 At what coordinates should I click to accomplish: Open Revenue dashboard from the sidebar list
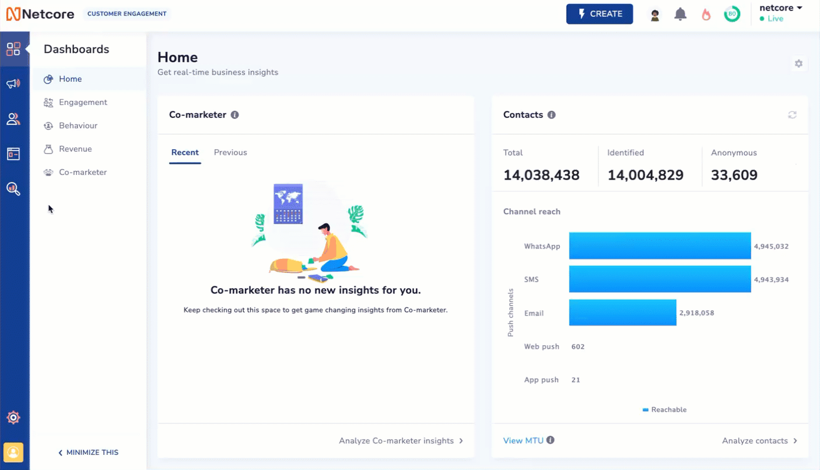click(x=75, y=149)
